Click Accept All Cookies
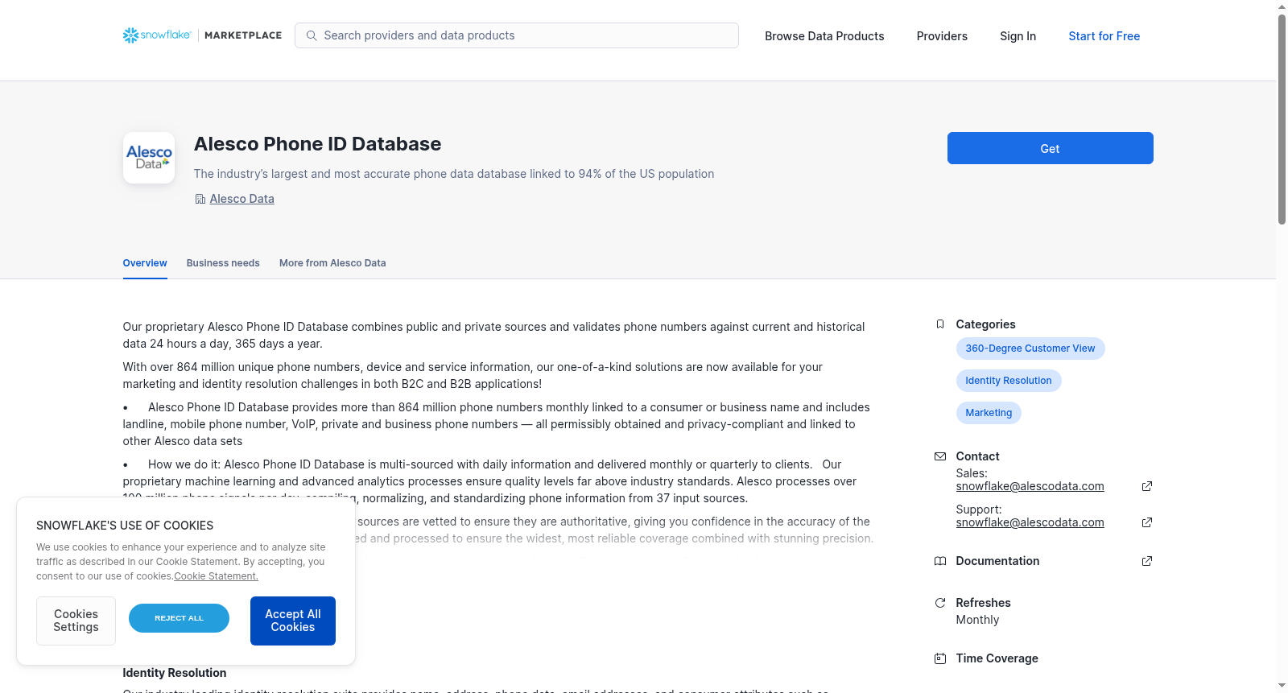Viewport: 1288px width, 693px height. coord(293,621)
